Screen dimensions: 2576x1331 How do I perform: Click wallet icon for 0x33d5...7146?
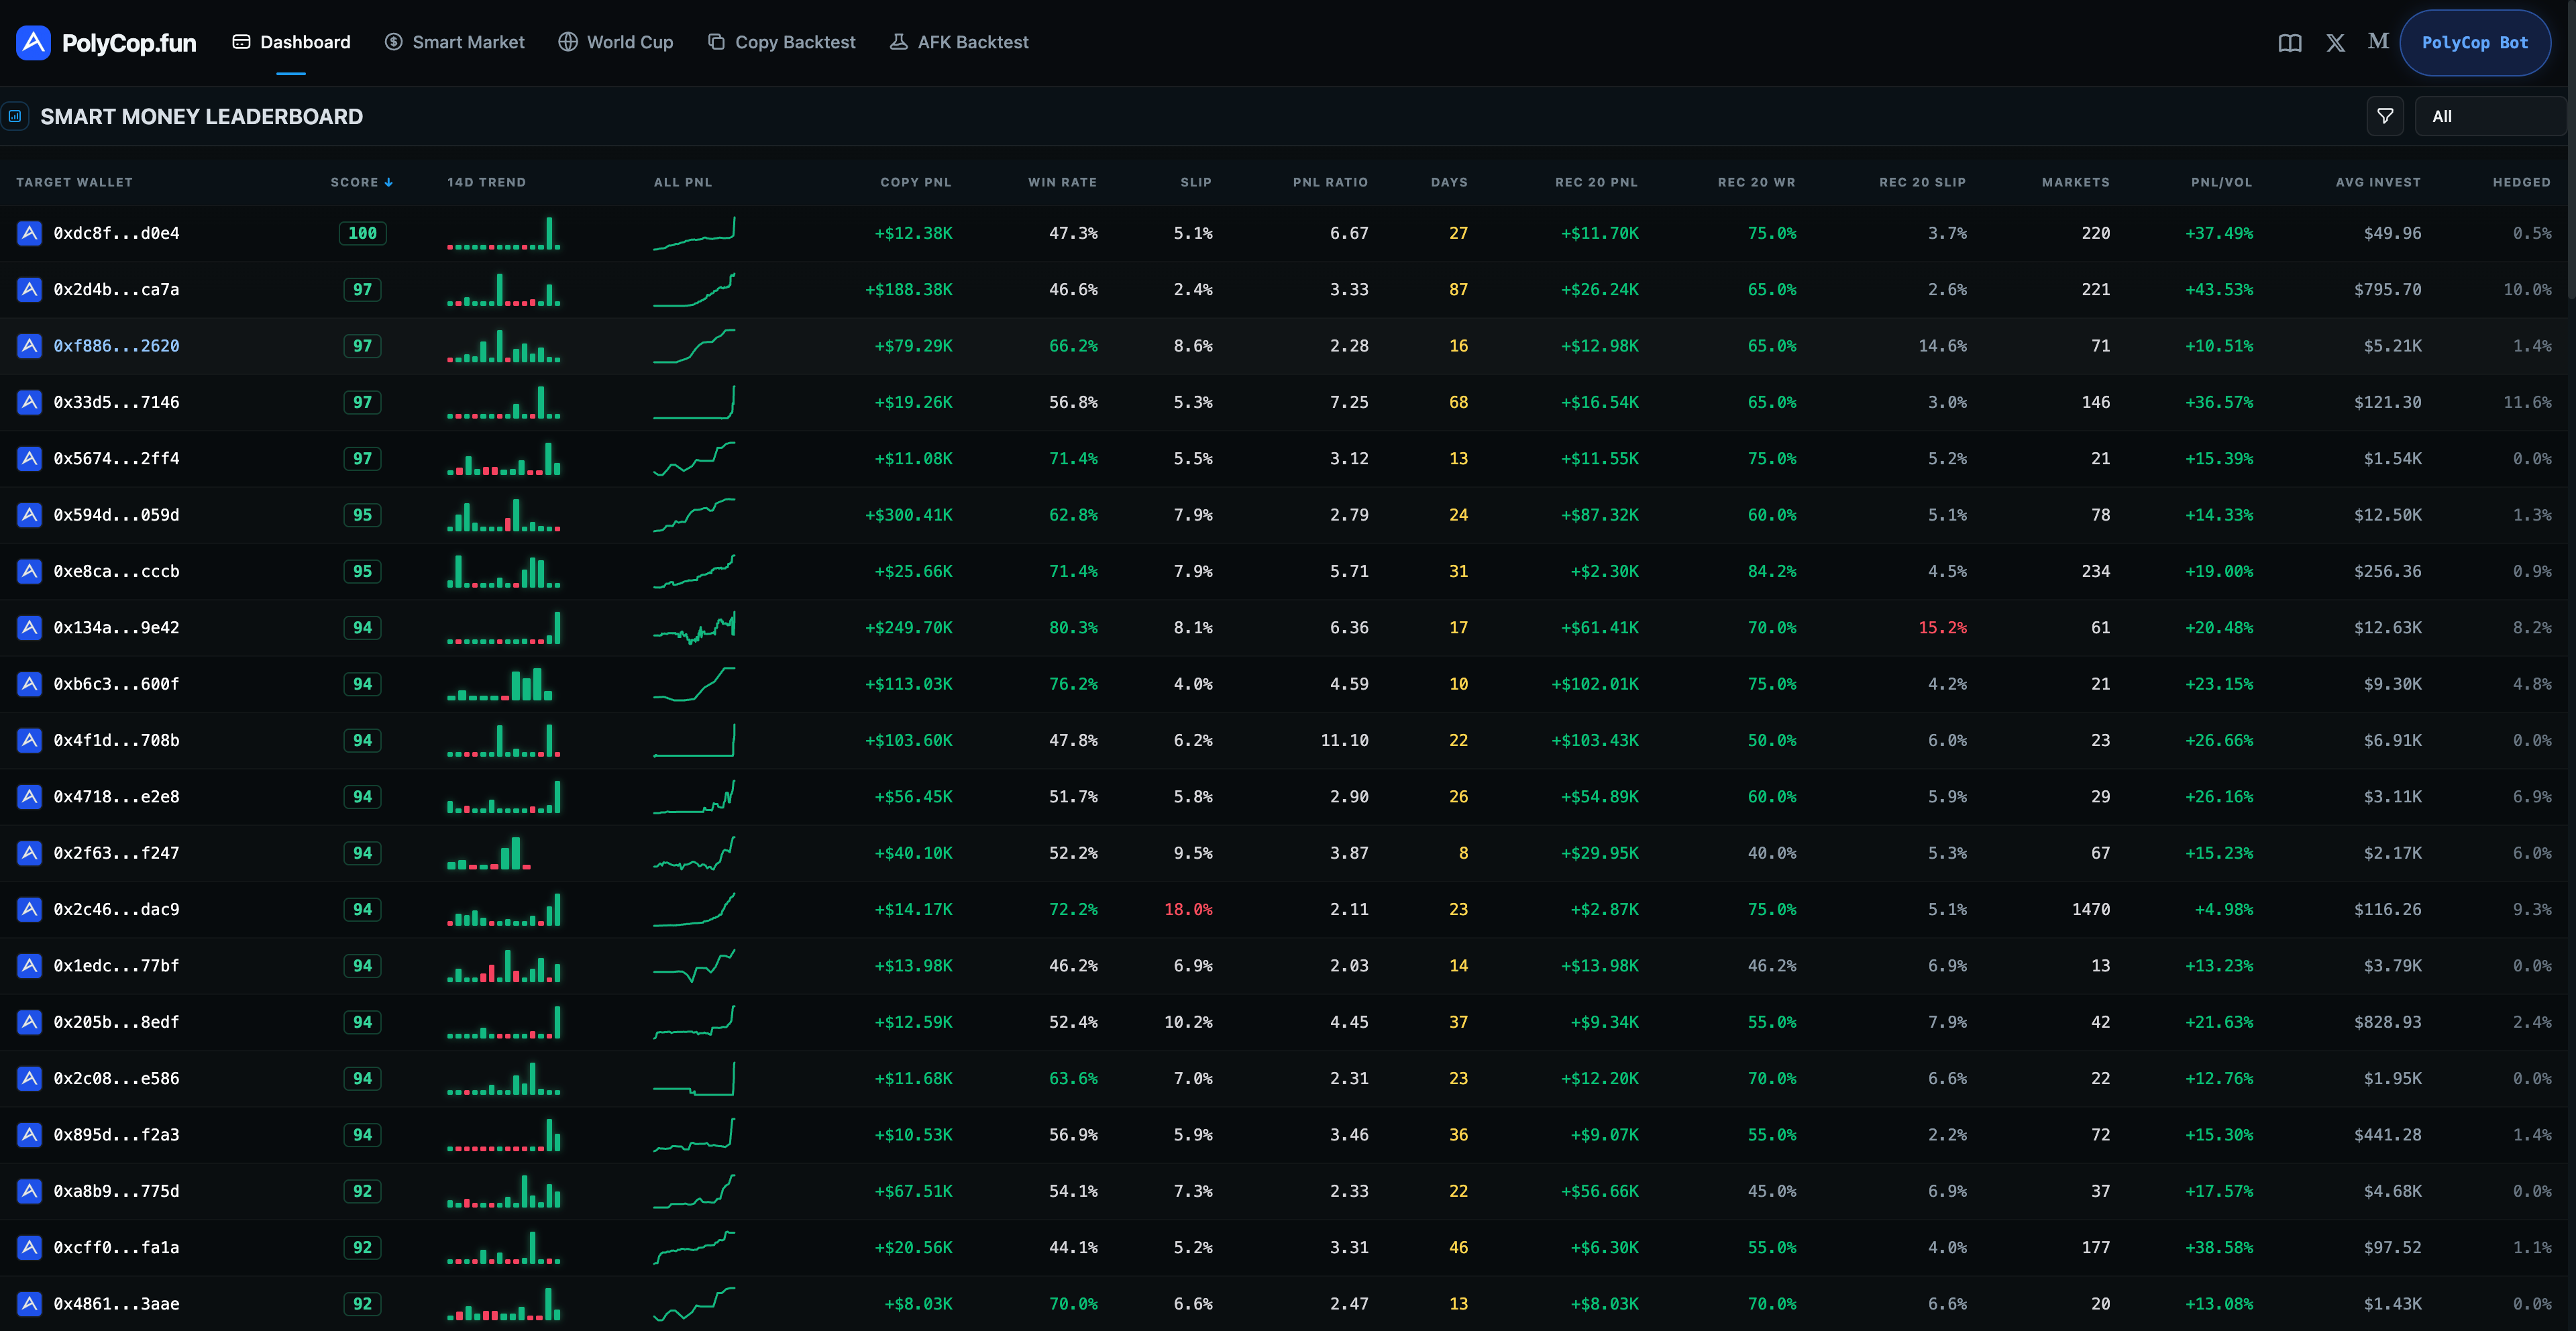[x=30, y=402]
